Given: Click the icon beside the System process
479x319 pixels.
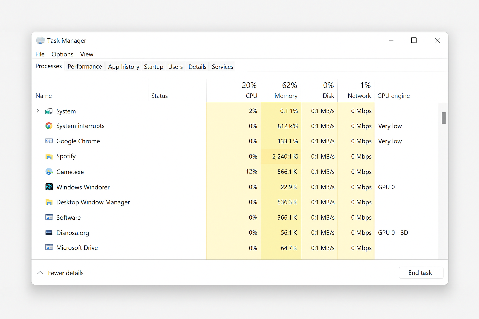Looking at the screenshot, I should click(x=49, y=111).
